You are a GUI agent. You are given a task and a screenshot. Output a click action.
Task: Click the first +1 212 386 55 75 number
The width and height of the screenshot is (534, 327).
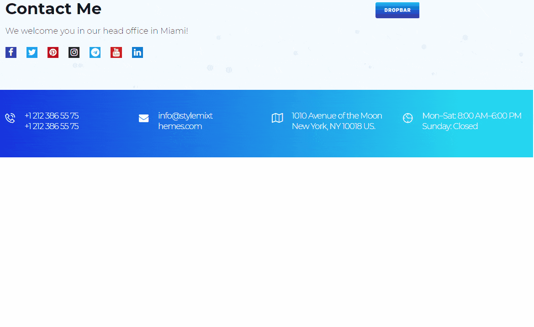52,116
